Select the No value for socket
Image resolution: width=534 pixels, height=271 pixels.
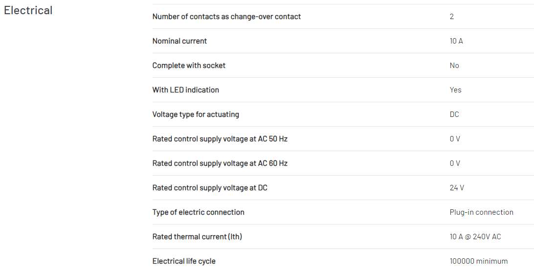[454, 66]
